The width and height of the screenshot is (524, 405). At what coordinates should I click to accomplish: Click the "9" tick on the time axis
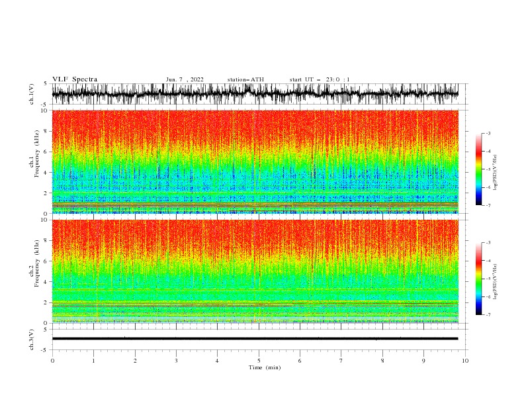point(423,361)
